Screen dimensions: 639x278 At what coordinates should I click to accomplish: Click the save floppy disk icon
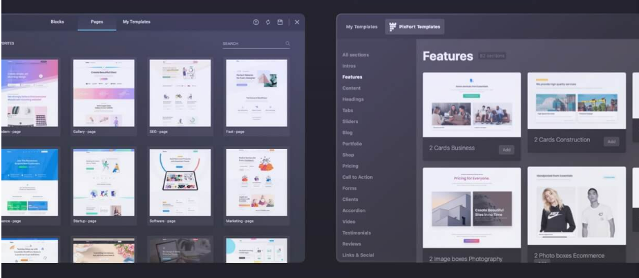pos(280,22)
